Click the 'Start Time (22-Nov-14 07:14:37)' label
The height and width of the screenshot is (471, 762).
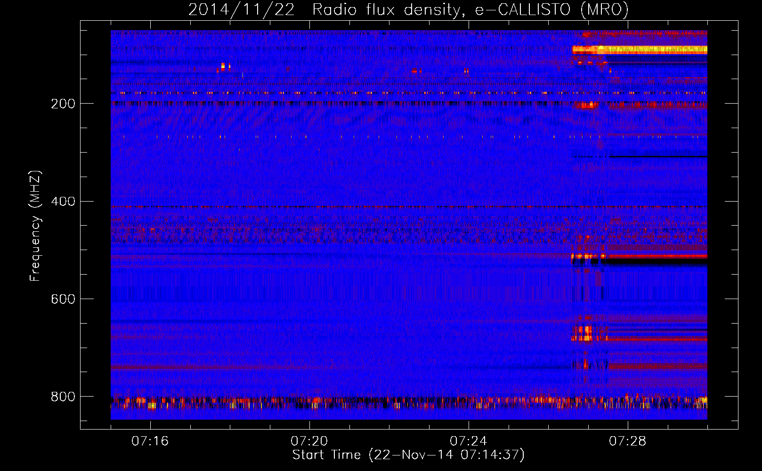408,455
